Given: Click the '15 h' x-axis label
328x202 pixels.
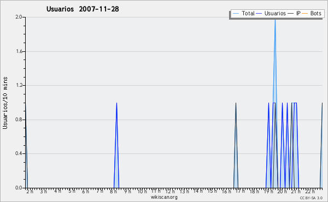Looking at the screenshot, I should point(212,191).
